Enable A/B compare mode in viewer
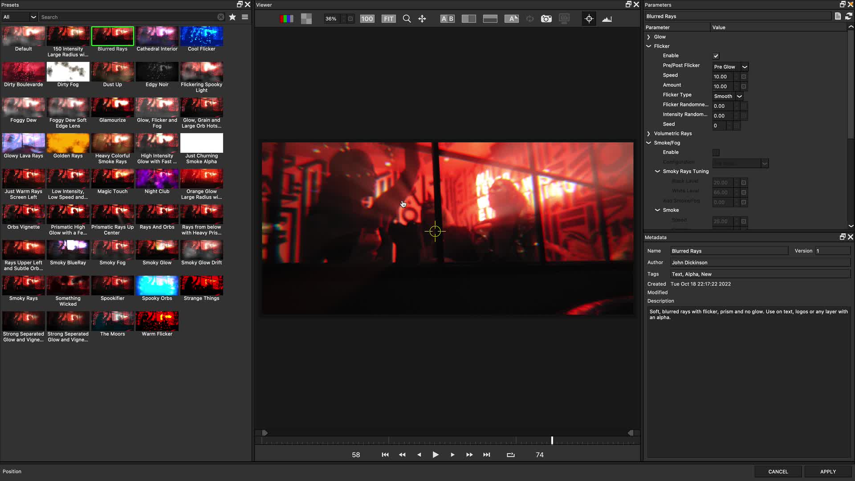The width and height of the screenshot is (855, 481). pyautogui.click(x=447, y=19)
